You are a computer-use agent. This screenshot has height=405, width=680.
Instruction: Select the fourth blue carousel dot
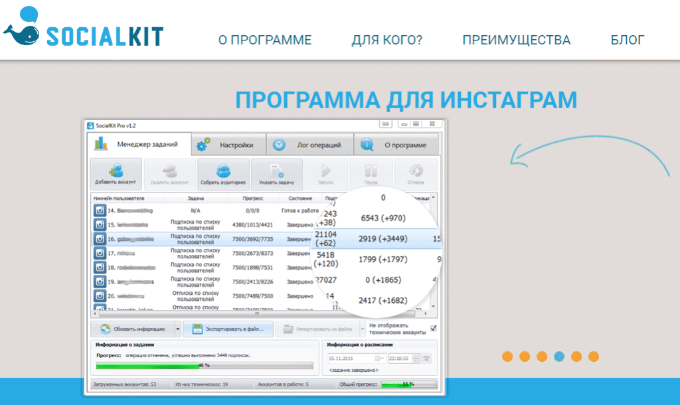559,357
